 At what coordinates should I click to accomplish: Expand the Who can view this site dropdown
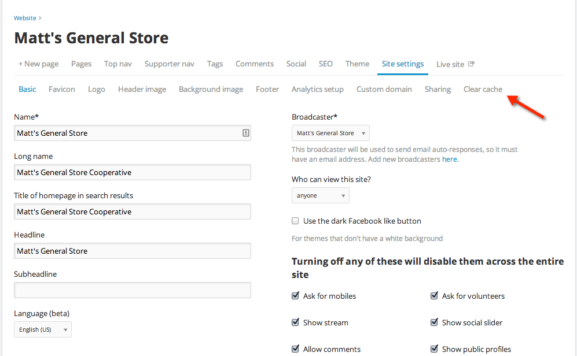[x=320, y=195]
